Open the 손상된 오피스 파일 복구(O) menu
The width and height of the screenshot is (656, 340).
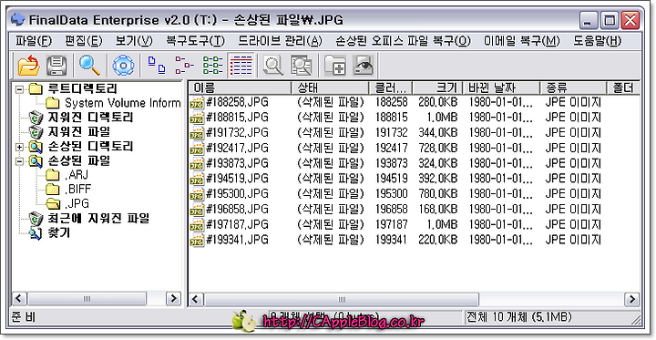404,41
